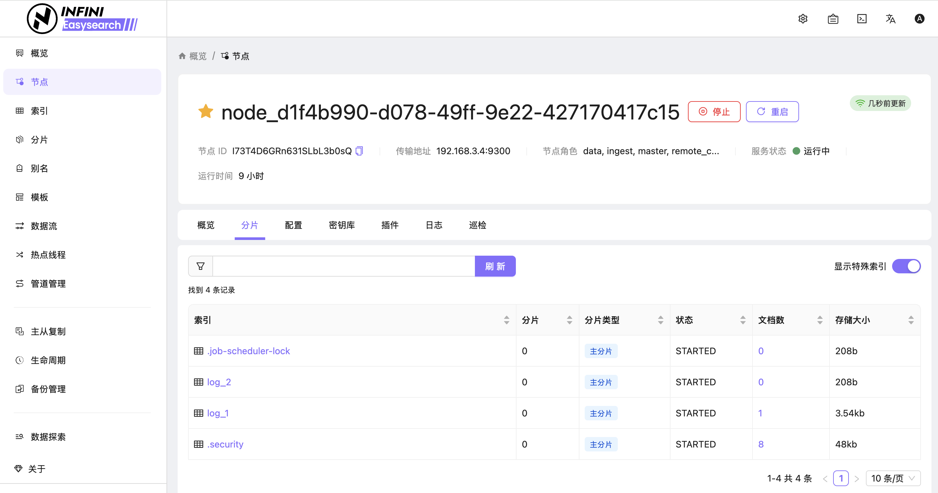This screenshot has height=493, width=938.
Task: Toggle the 显示特殊索引 switch off
Action: tap(906, 266)
